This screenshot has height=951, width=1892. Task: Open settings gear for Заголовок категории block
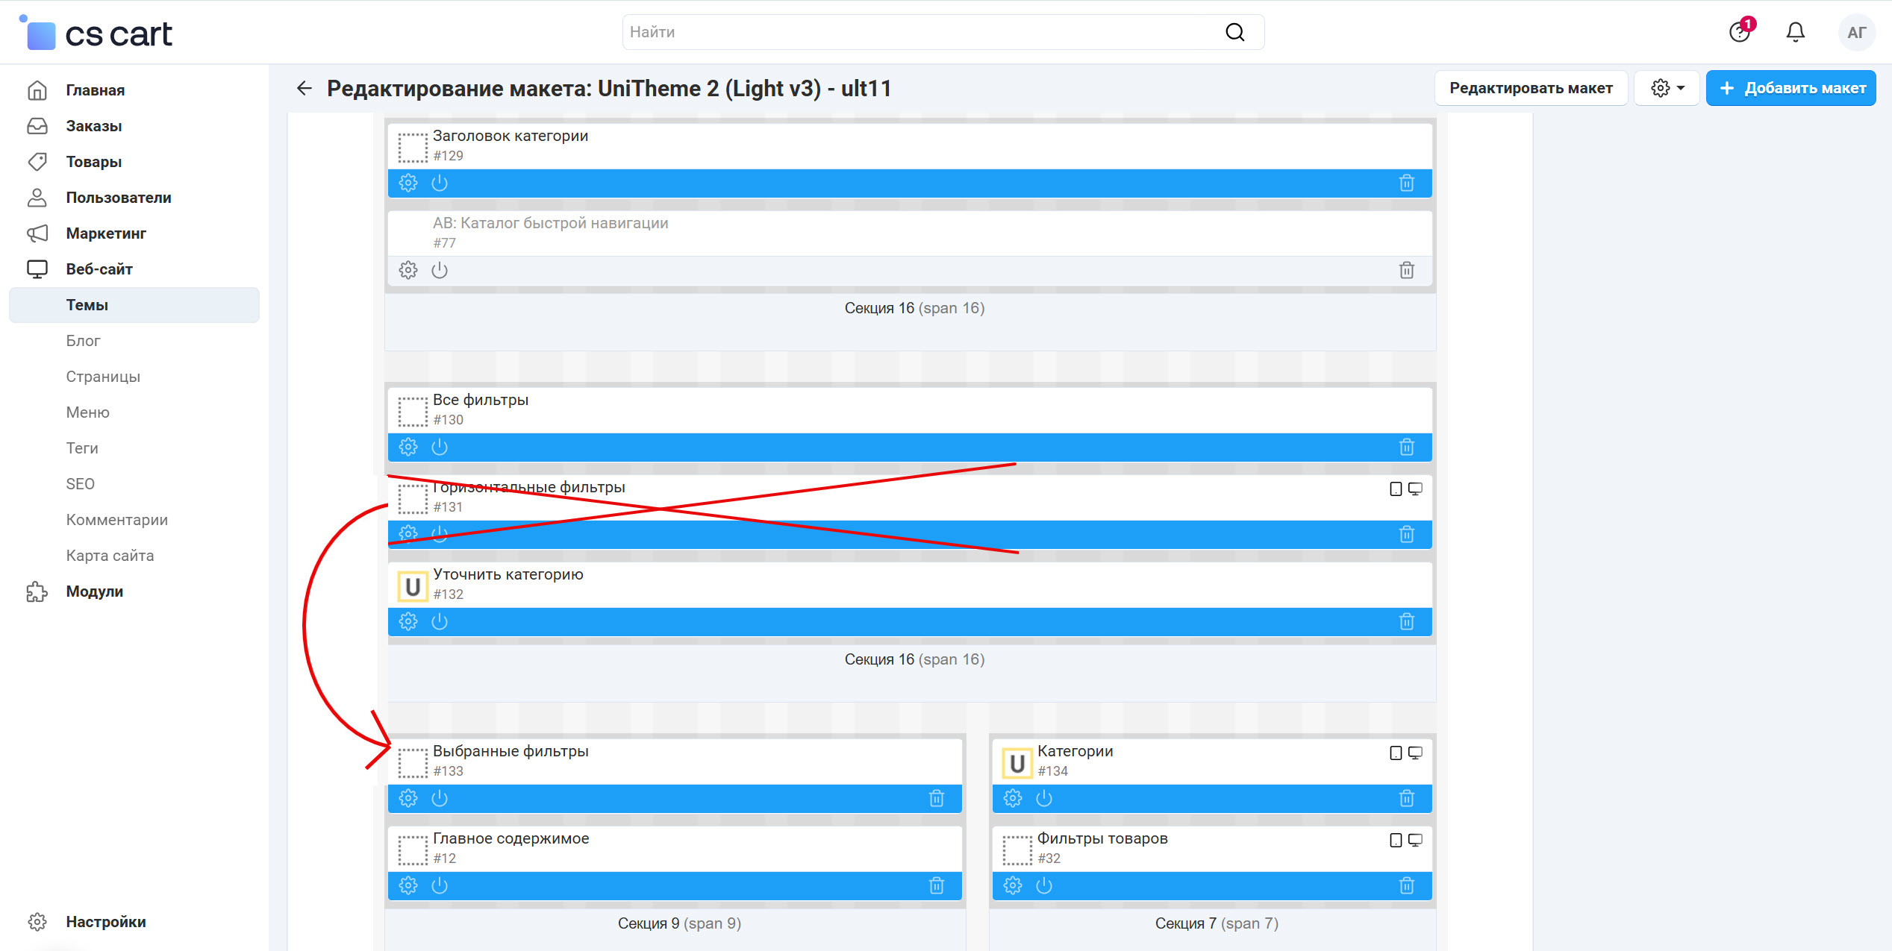point(408,183)
